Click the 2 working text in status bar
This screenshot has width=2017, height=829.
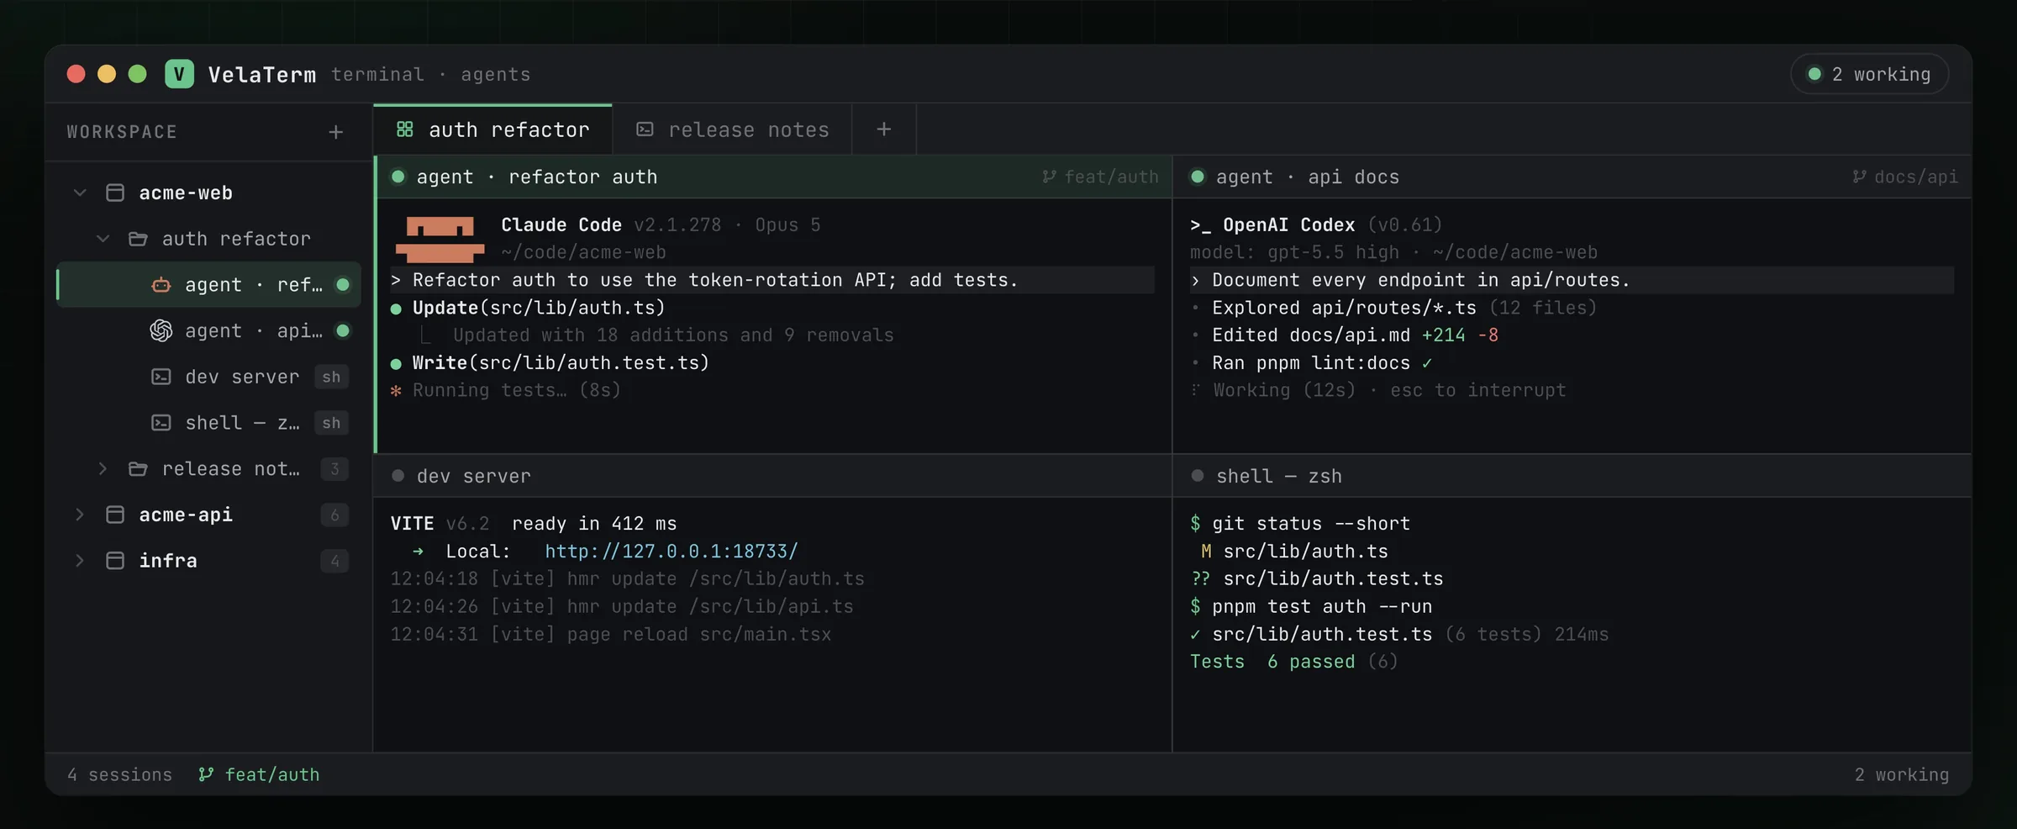click(x=1902, y=774)
